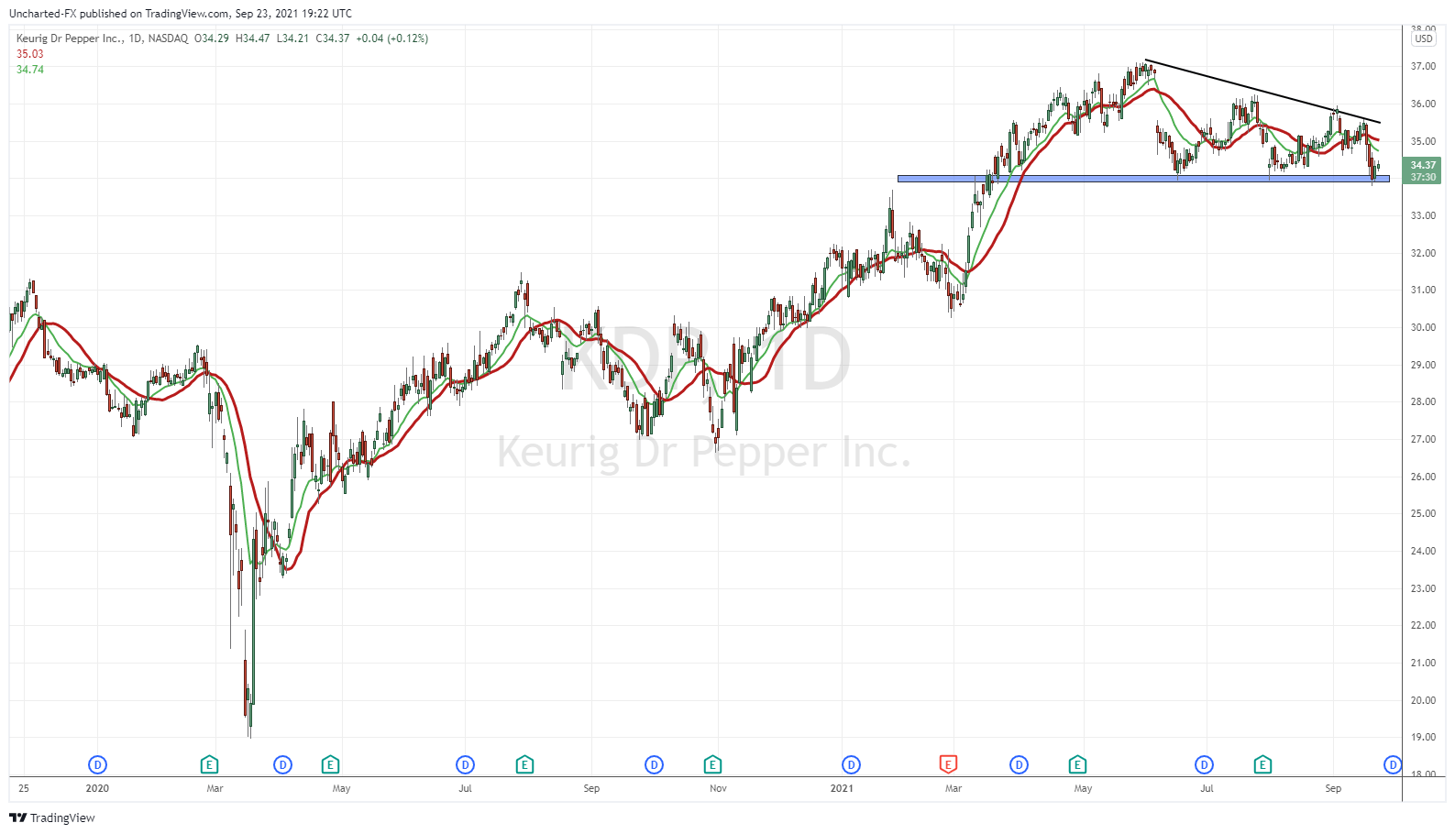
Task: Click the 36.00 price axis label
Action: (1423, 104)
